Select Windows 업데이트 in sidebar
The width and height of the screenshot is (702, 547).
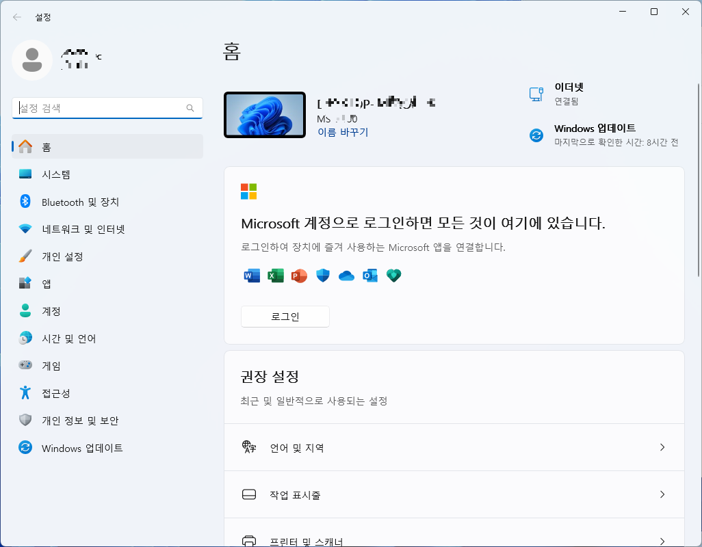click(x=107, y=448)
